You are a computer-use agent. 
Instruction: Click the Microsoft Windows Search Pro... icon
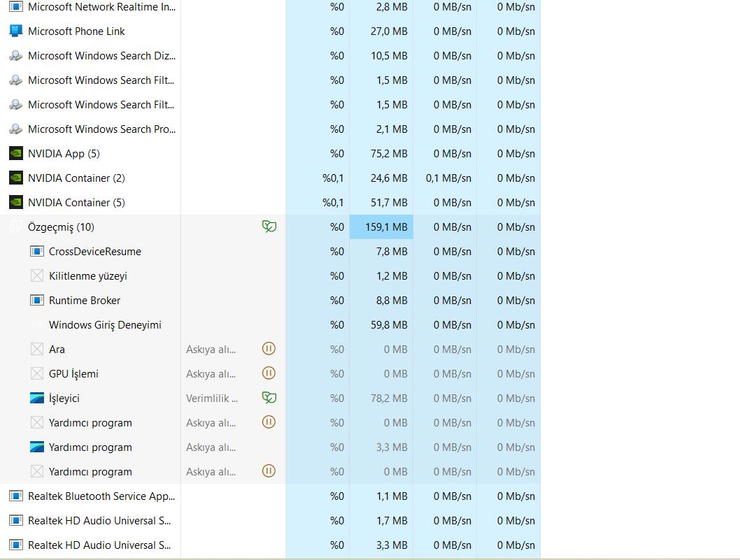point(16,129)
